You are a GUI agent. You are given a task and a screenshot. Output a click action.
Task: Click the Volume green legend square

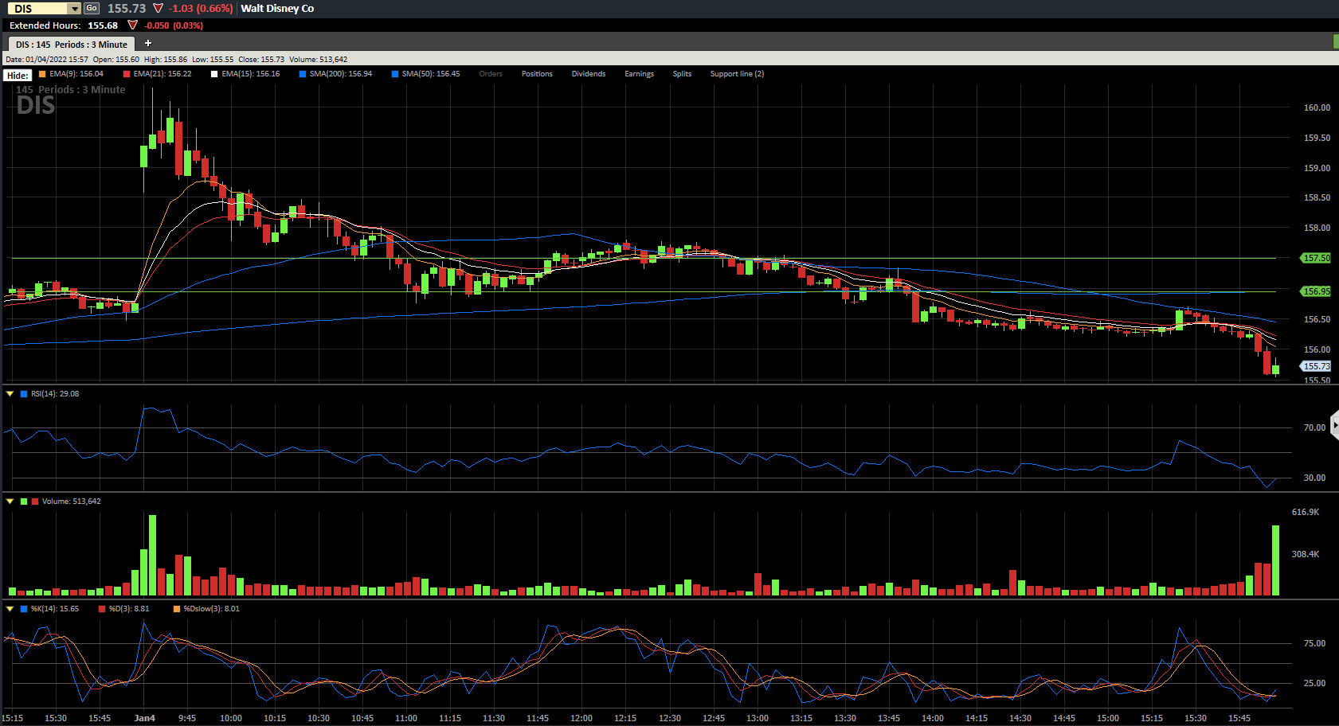24,502
